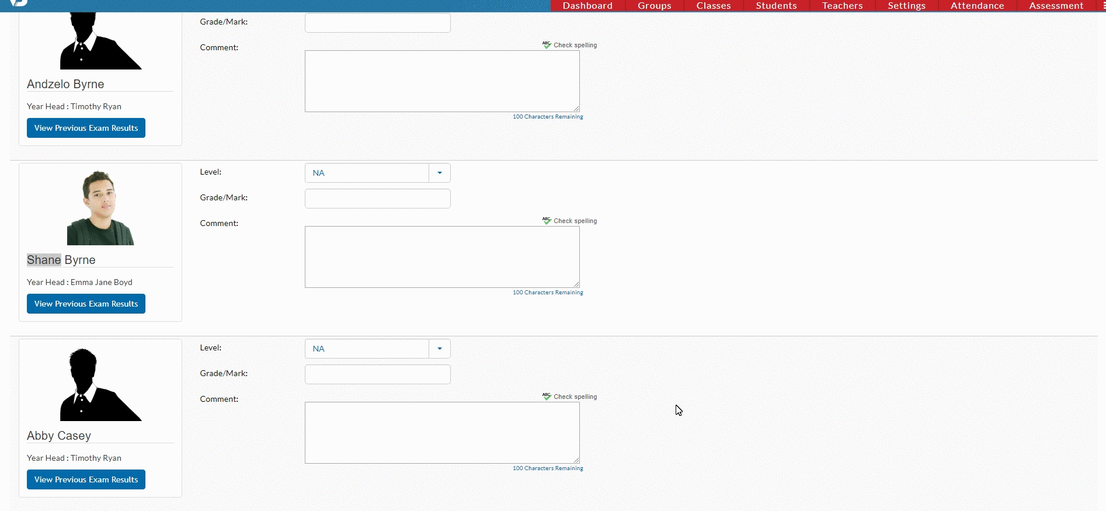Image resolution: width=1106 pixels, height=511 pixels.
Task: Open the Classes menu item
Action: 714,6
